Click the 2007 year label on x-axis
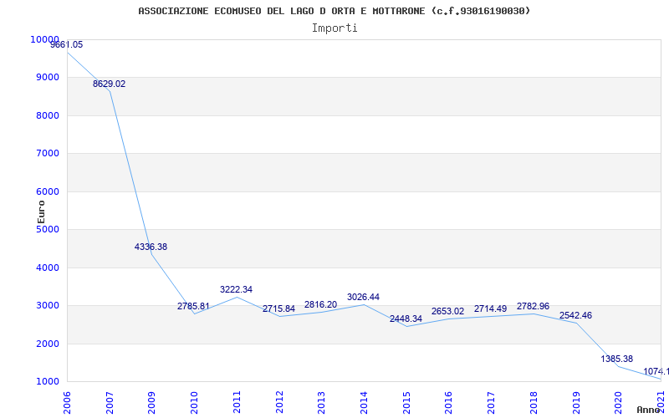This screenshot has height=418, width=669. click(110, 402)
